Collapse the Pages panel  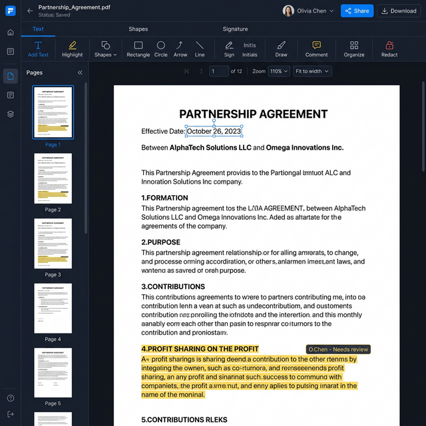click(80, 73)
